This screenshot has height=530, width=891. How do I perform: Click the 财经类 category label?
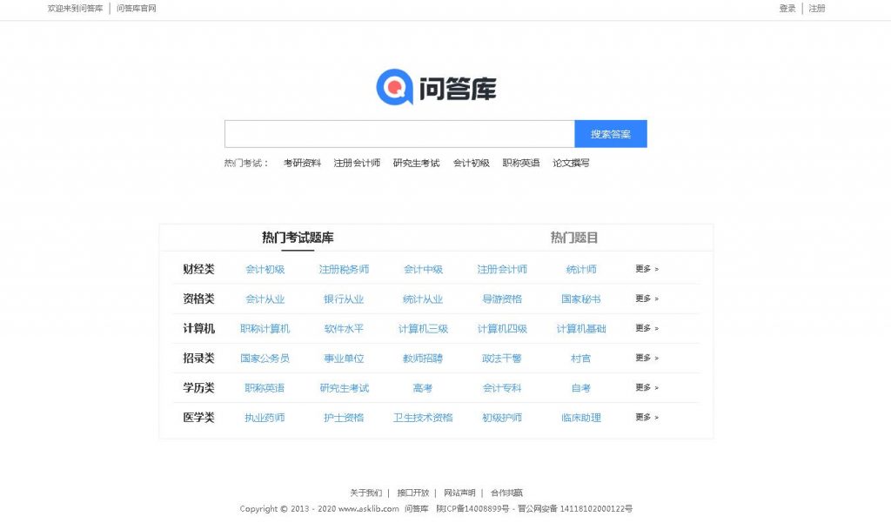coord(199,269)
